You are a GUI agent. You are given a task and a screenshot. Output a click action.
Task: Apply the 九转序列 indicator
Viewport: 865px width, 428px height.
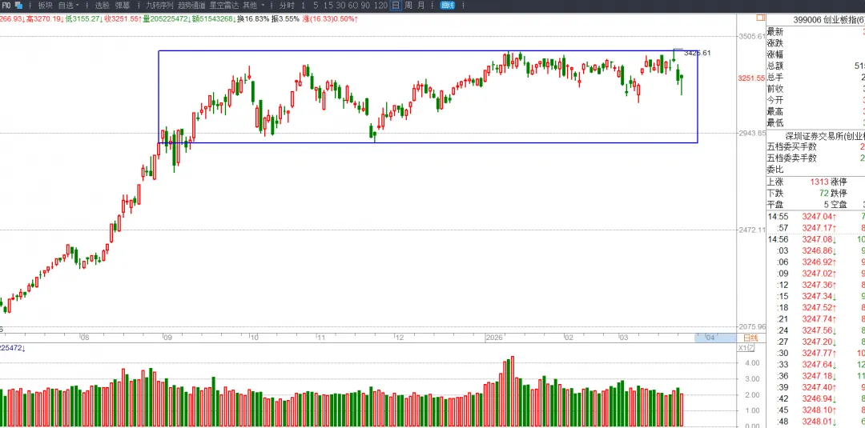tap(159, 6)
